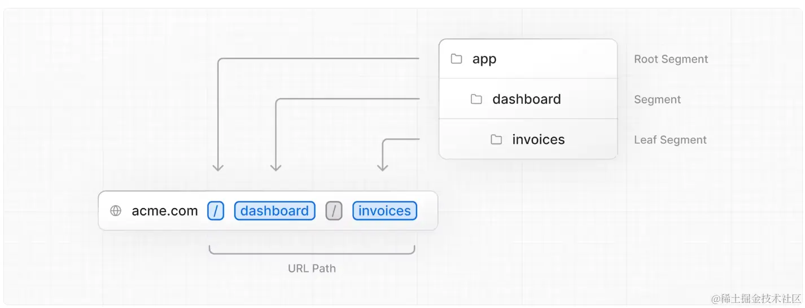Click the folder icon beside dashboard
The width and height of the screenshot is (805, 308).
pos(476,99)
